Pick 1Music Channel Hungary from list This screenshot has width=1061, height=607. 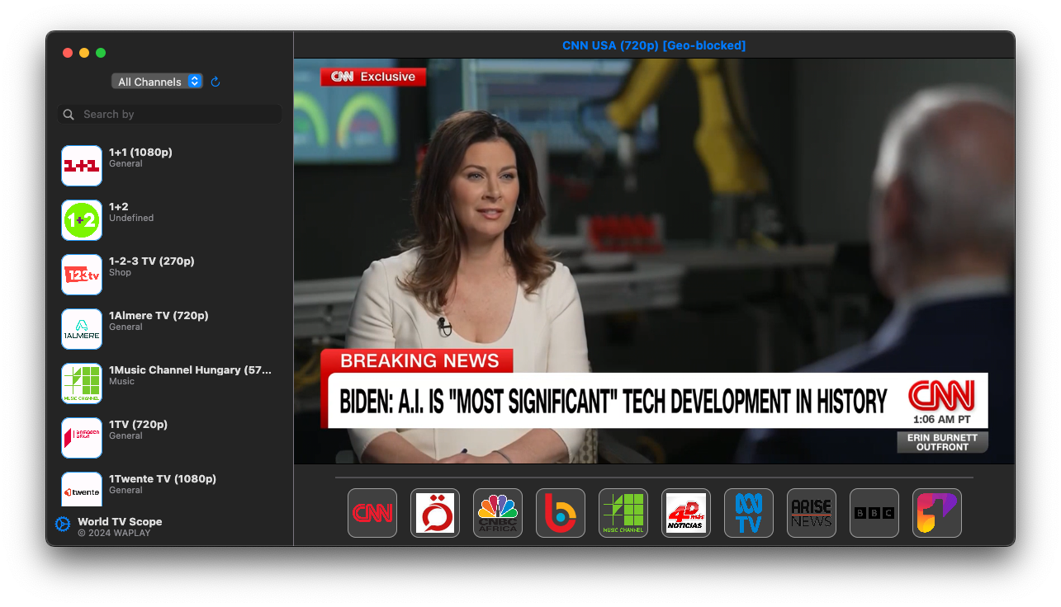click(x=169, y=383)
